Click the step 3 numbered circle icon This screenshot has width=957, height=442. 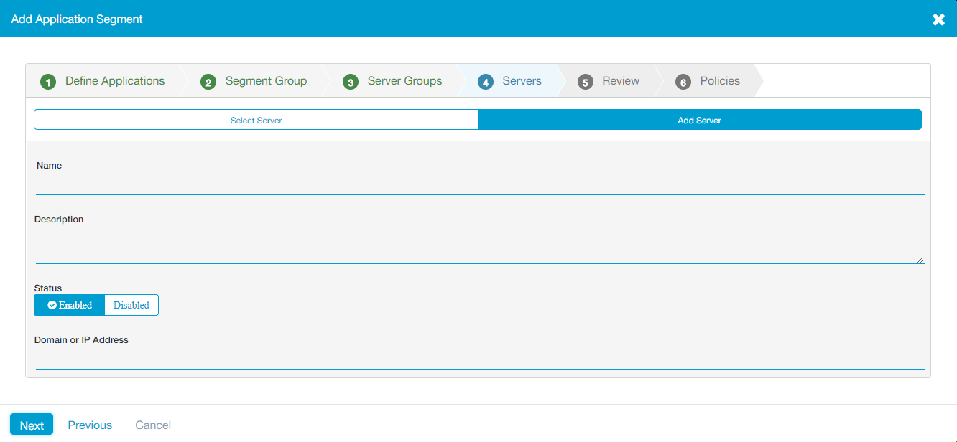351,82
